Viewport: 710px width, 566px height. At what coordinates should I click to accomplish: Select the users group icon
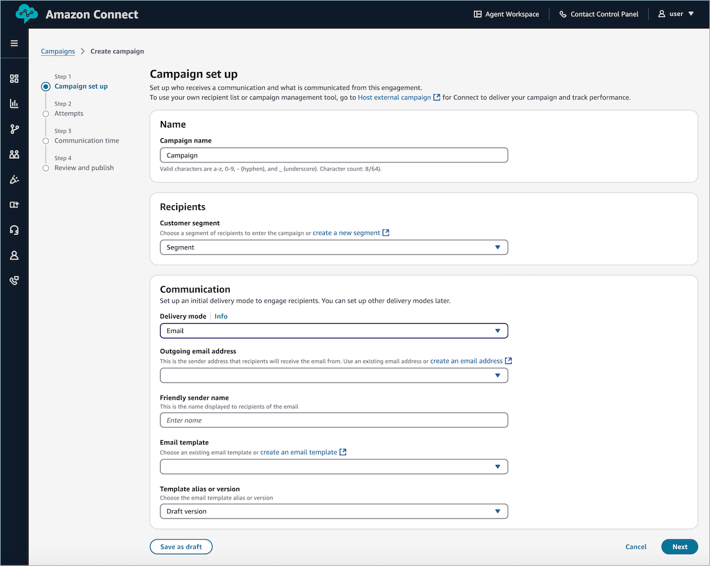14,154
